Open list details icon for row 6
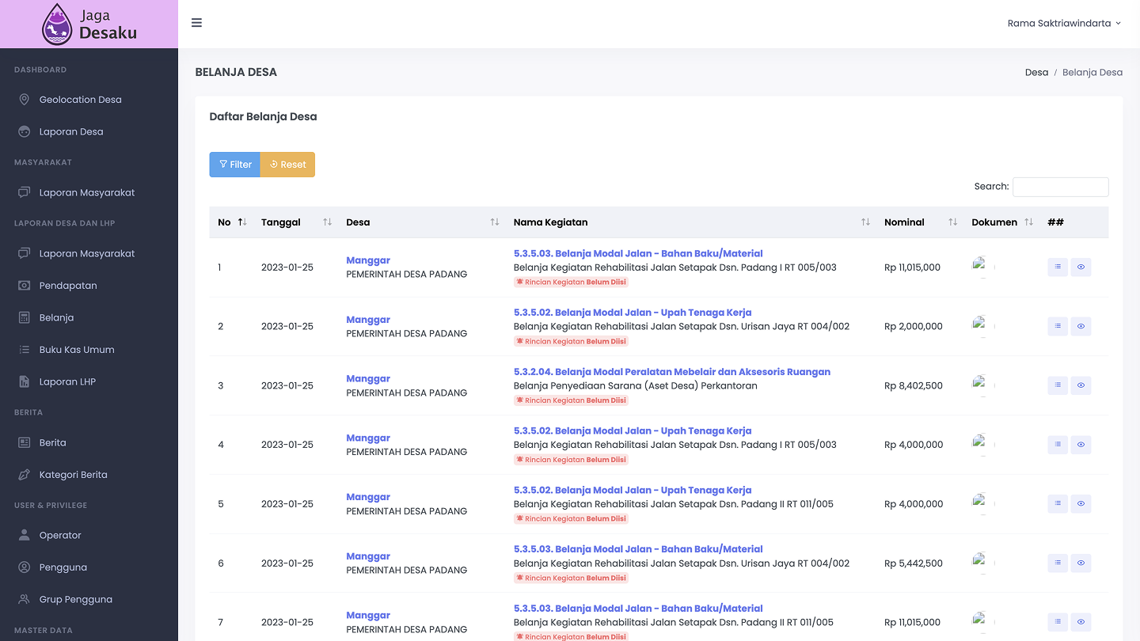1140x641 pixels. click(1058, 563)
